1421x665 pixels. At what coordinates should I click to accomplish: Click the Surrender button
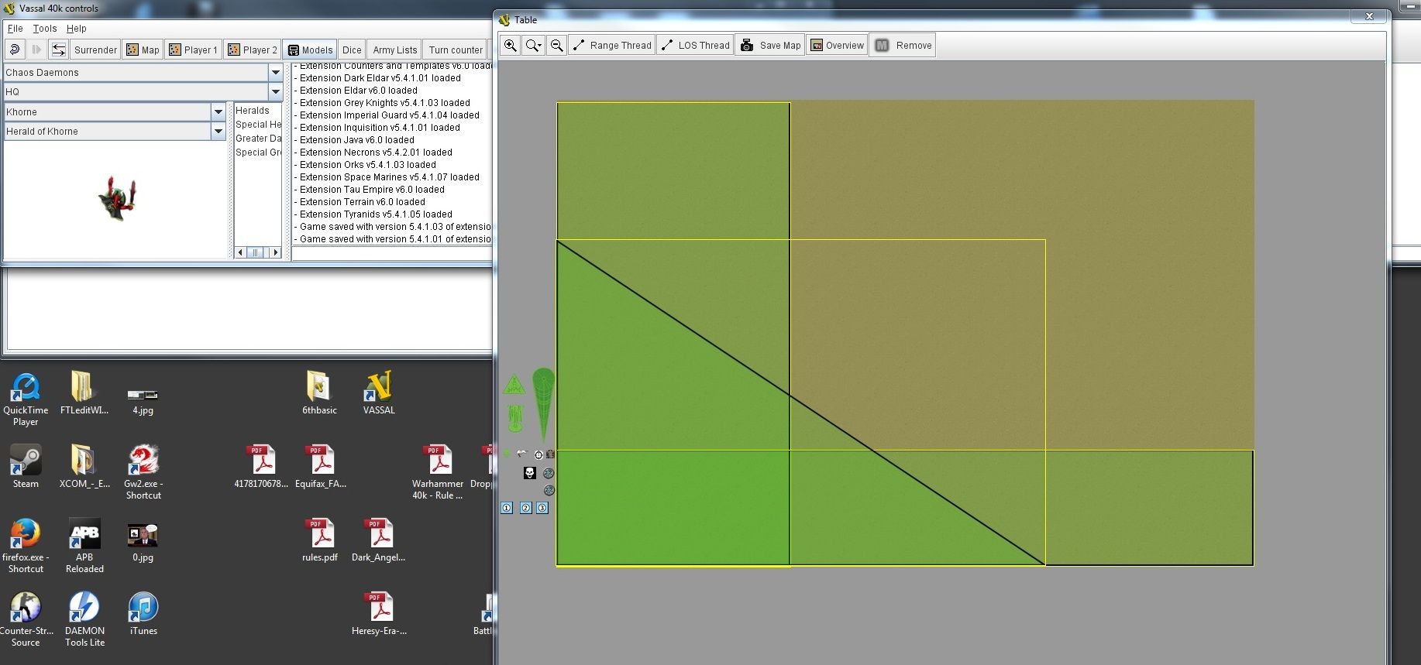point(95,50)
